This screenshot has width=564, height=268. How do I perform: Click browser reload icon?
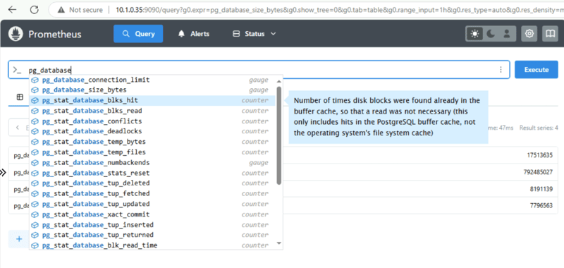34,10
